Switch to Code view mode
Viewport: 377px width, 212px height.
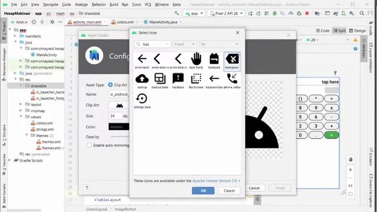pos(322,31)
